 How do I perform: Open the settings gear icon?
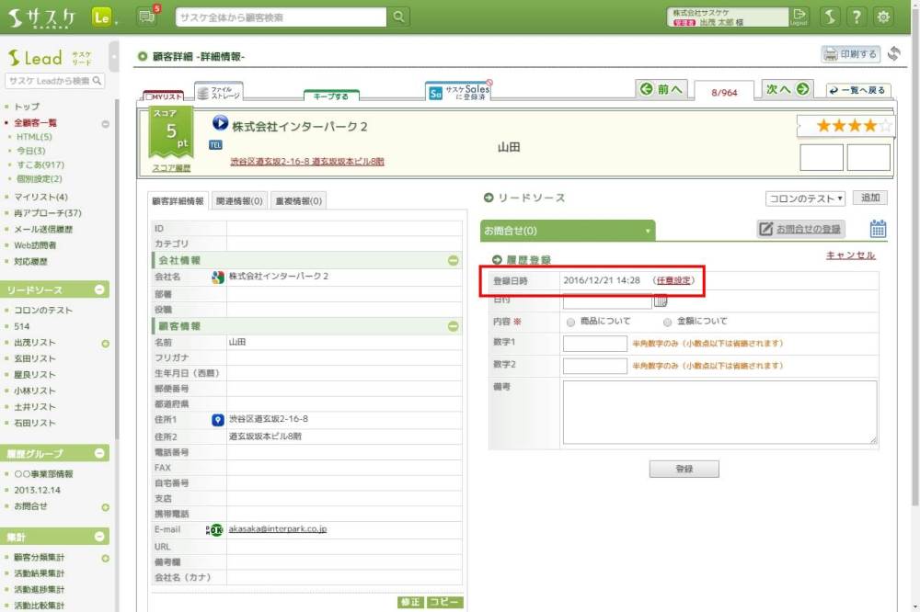(884, 17)
